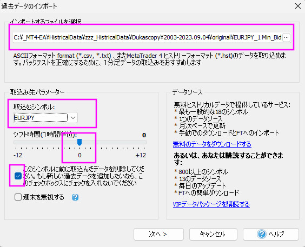Viewport: 305px width, 247px height.
Task: Open the VIPデータパッケージを購読する link
Action: (x=211, y=204)
